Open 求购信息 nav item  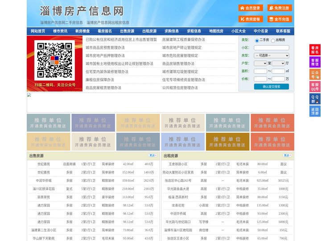pos(172,31)
